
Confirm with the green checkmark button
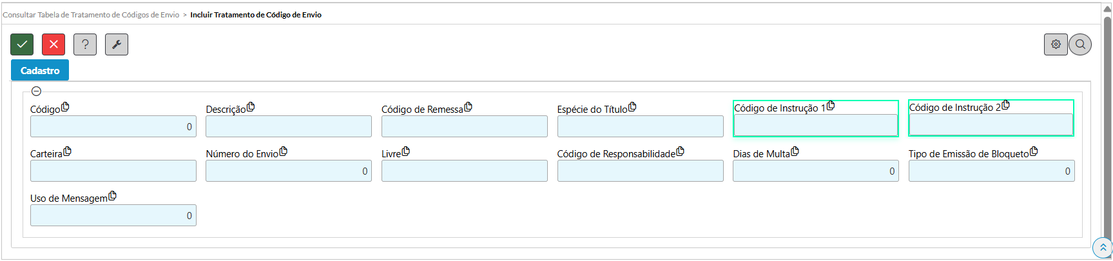[x=22, y=44]
